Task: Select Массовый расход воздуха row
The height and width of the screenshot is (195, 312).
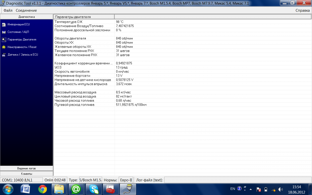Action: pos(182,92)
